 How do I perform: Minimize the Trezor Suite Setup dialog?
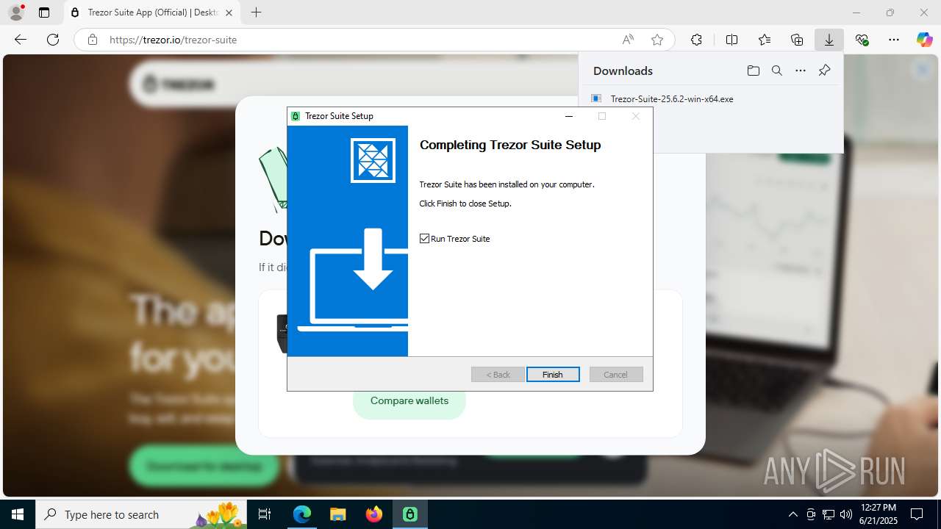(x=568, y=116)
